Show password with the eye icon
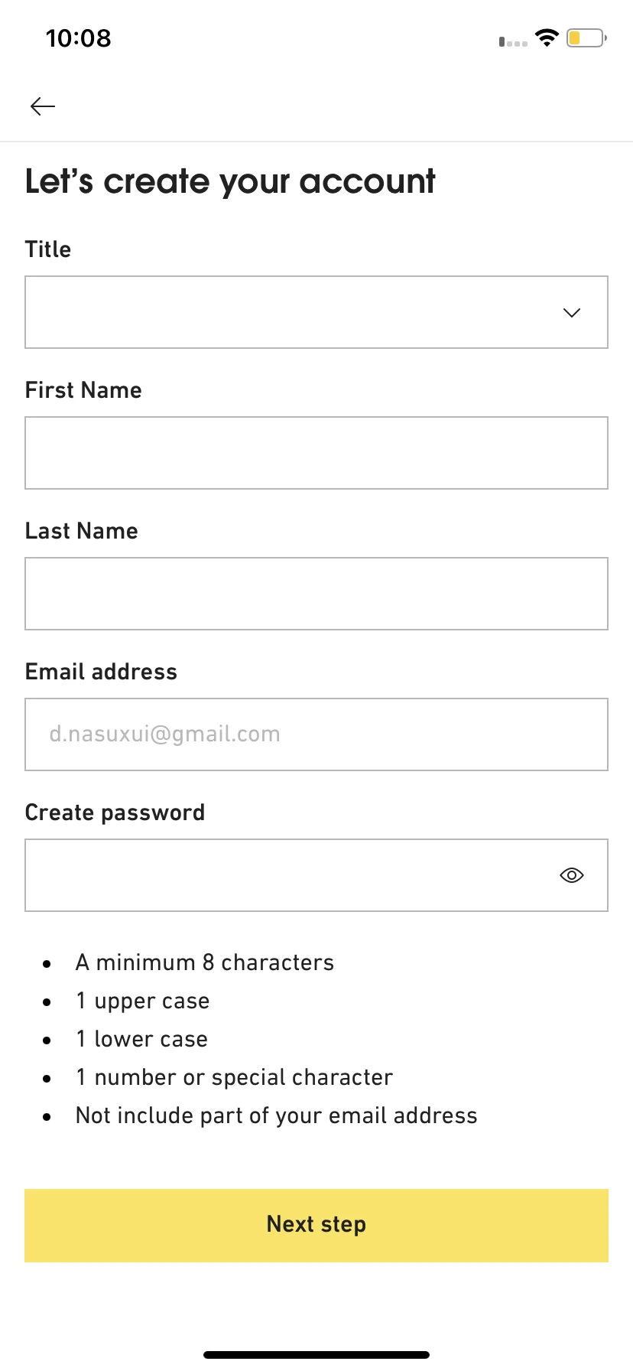The width and height of the screenshot is (633, 1371). [572, 875]
